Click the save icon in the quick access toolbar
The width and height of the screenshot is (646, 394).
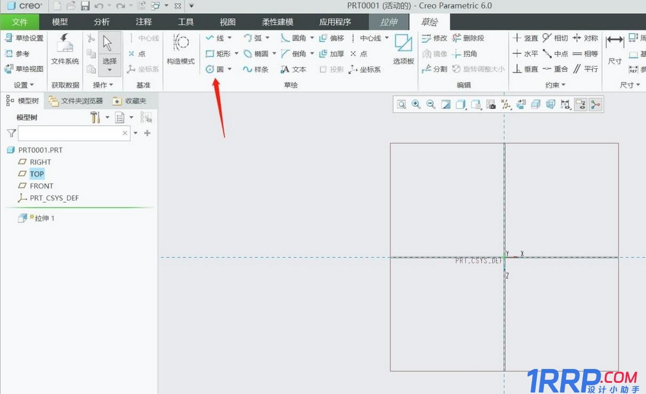[x=85, y=6]
